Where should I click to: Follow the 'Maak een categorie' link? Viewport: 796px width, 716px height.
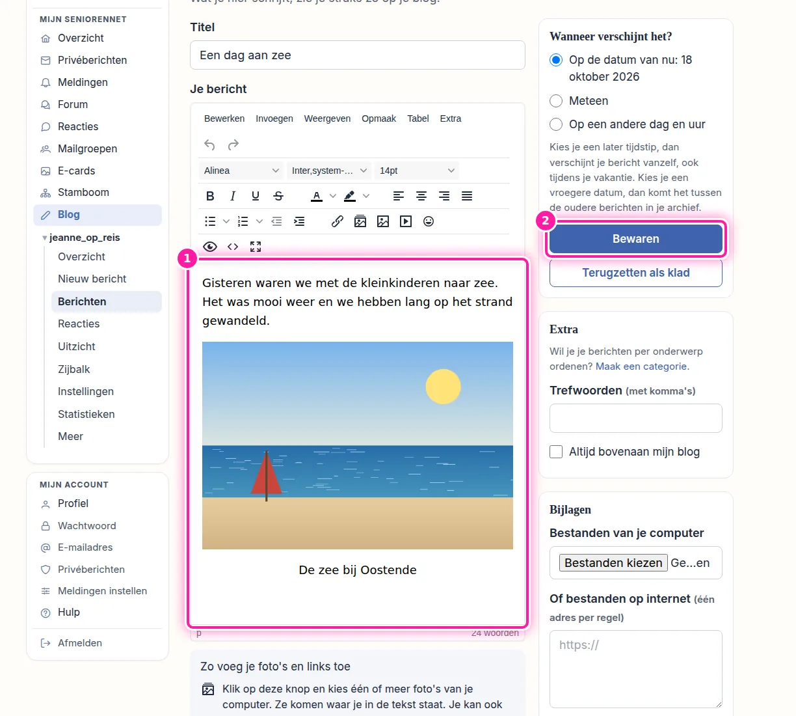point(641,366)
